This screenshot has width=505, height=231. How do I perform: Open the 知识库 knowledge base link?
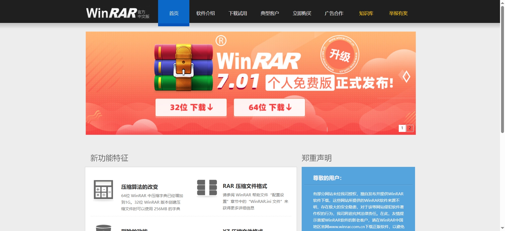click(x=366, y=13)
